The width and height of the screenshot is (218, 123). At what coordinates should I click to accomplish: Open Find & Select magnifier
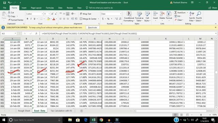click(x=199, y=16)
